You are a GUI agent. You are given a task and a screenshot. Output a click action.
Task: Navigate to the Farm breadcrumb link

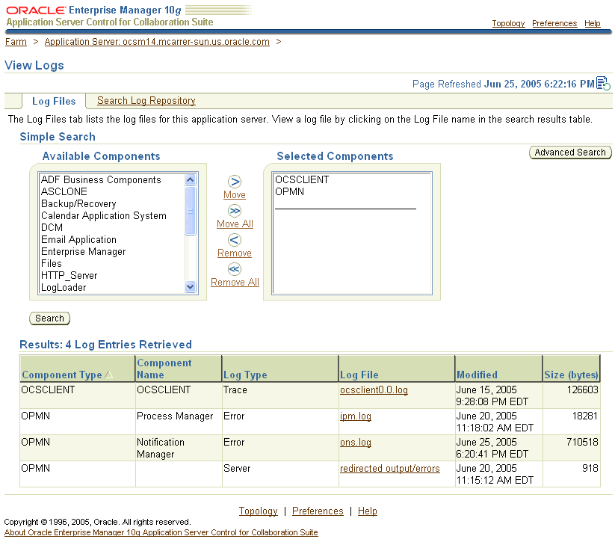click(16, 41)
